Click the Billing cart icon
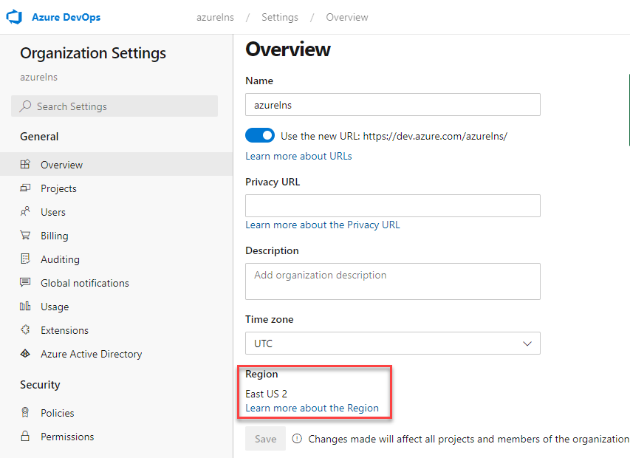The height and width of the screenshot is (458, 630). [25, 236]
